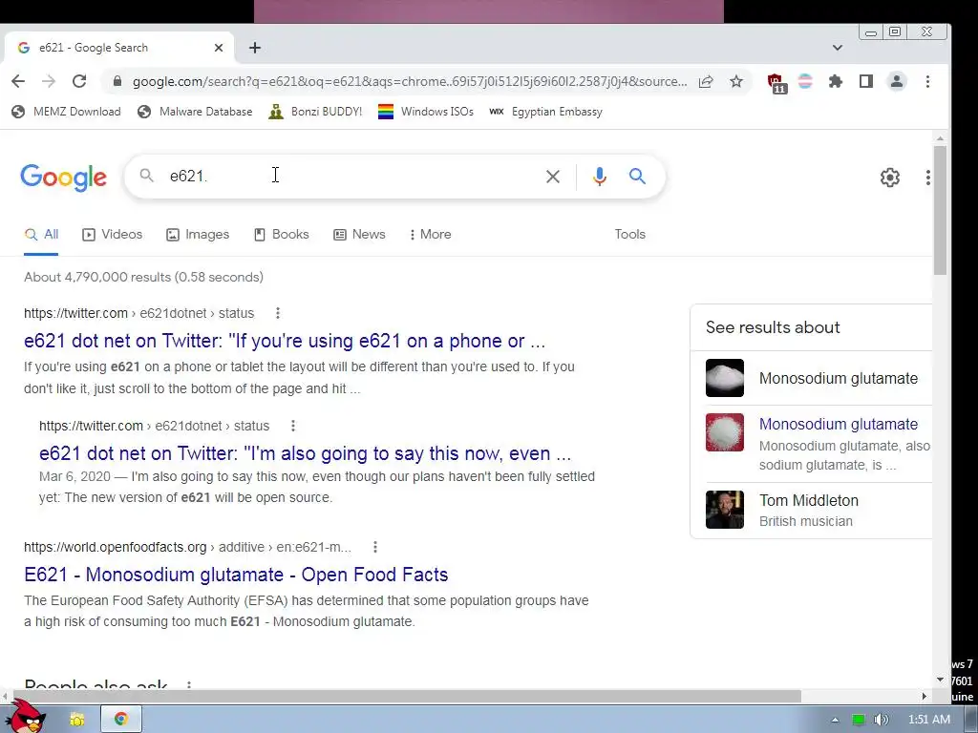The image size is (978, 733).
Task: Click the 1:51 AM clock
Action: click(x=928, y=720)
